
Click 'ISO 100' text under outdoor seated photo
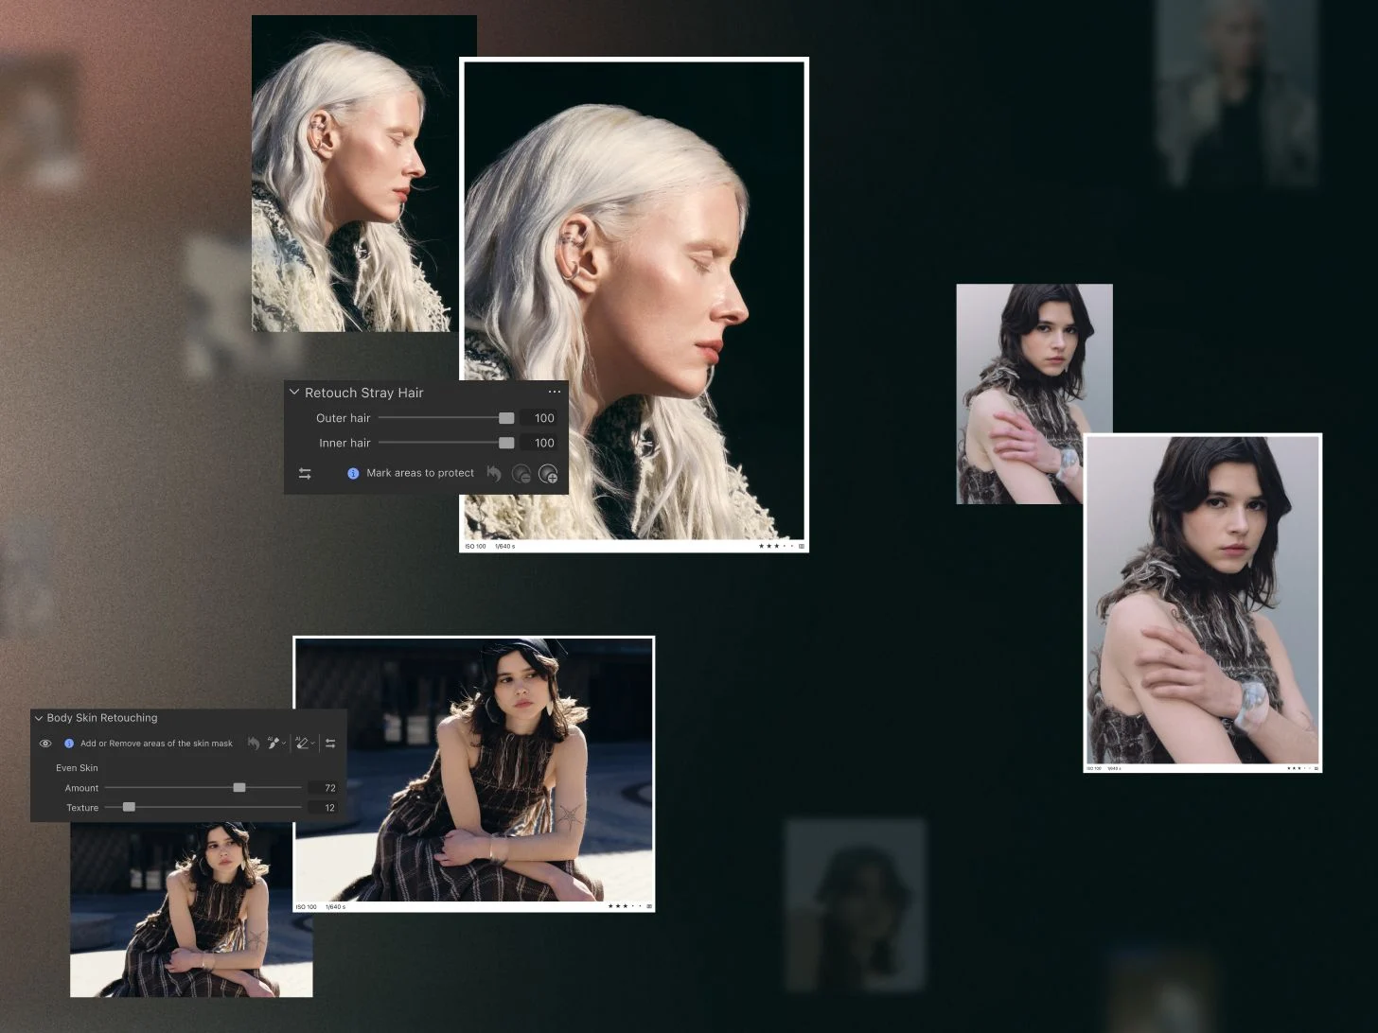[307, 907]
